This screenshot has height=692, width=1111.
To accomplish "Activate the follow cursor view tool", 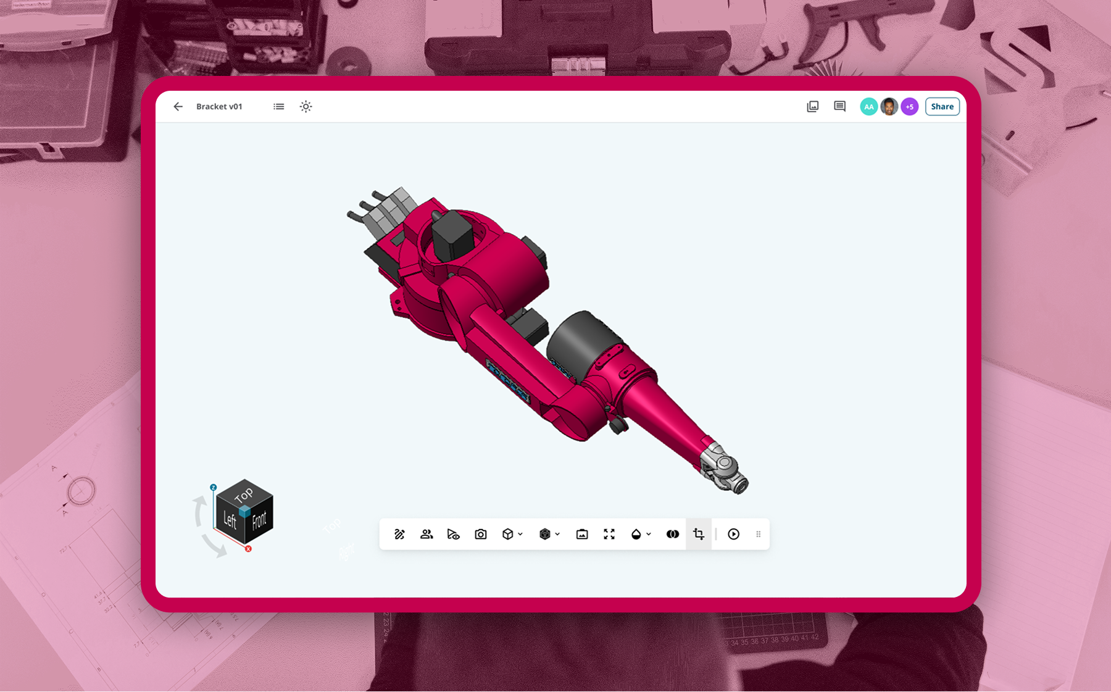I will pos(454,535).
